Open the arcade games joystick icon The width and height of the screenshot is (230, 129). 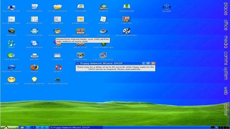57,80
